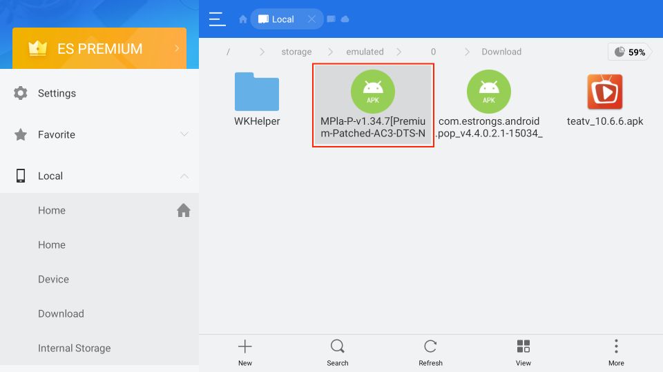Click New plus button

[244, 353]
